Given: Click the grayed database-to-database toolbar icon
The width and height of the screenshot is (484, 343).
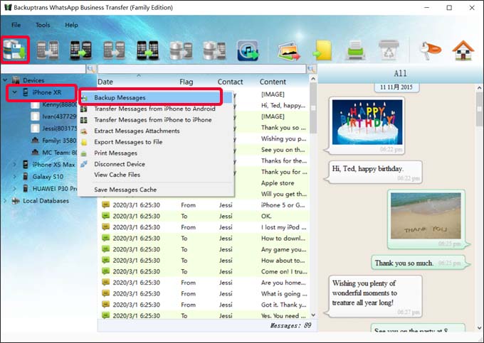Looking at the screenshot, I should 181,50.
